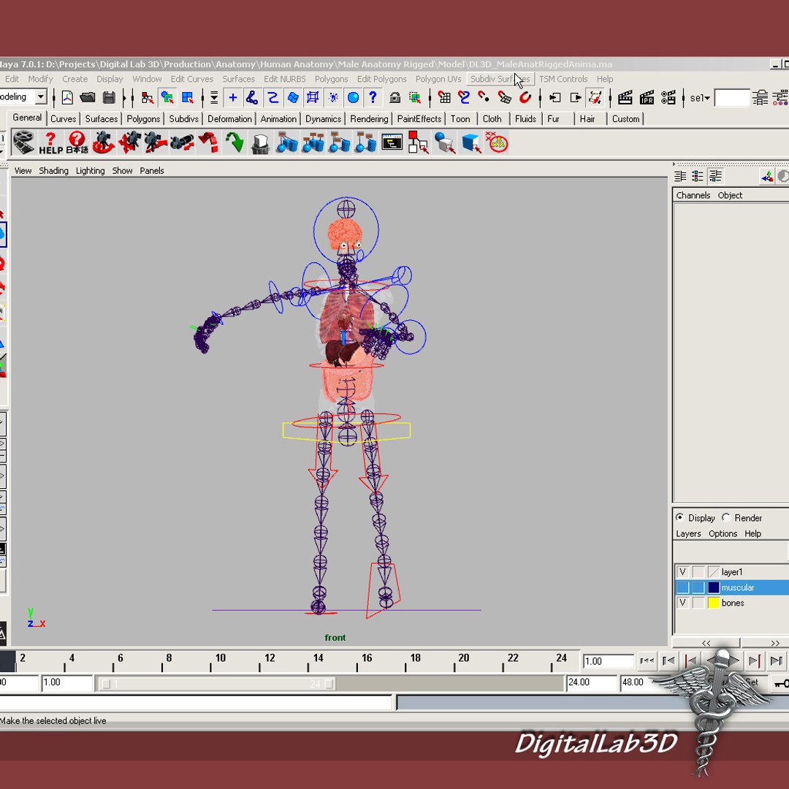Toggle visibility V box of bones layer
This screenshot has height=789, width=789.
(682, 603)
